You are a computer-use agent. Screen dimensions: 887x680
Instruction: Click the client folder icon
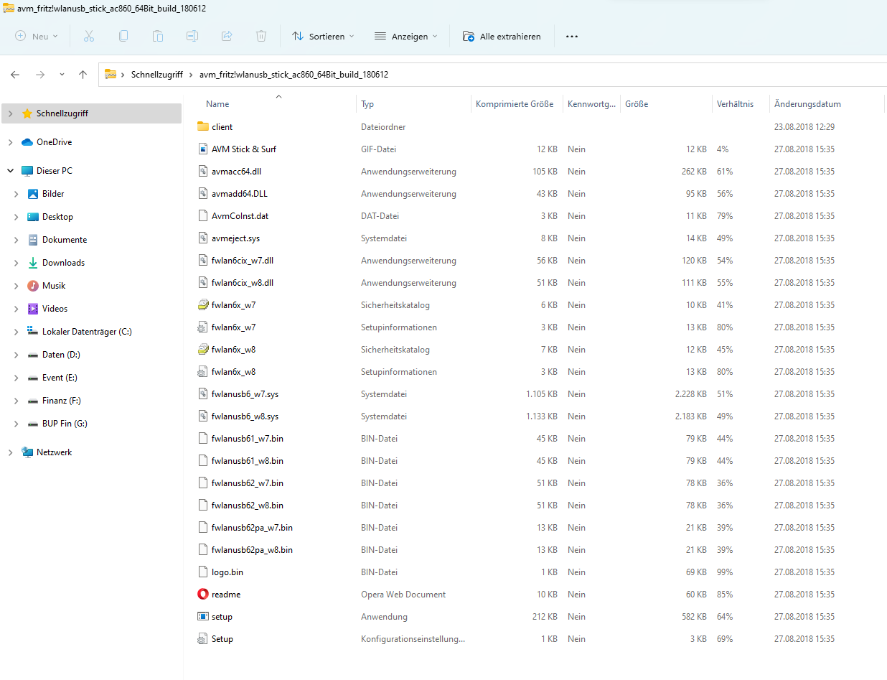click(x=202, y=126)
